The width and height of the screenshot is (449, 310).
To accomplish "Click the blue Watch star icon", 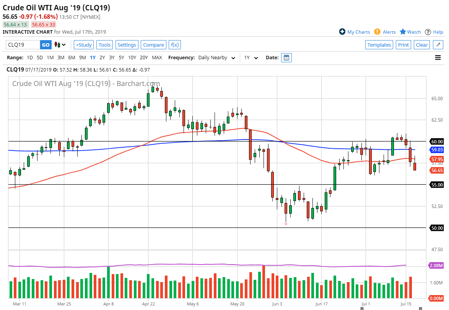I will [403, 32].
